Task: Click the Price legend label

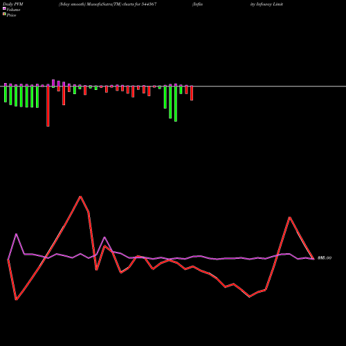Action: 11,15
